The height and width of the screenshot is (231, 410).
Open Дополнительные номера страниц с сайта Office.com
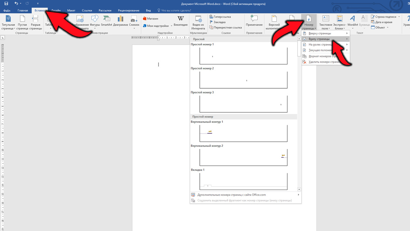[246, 195]
